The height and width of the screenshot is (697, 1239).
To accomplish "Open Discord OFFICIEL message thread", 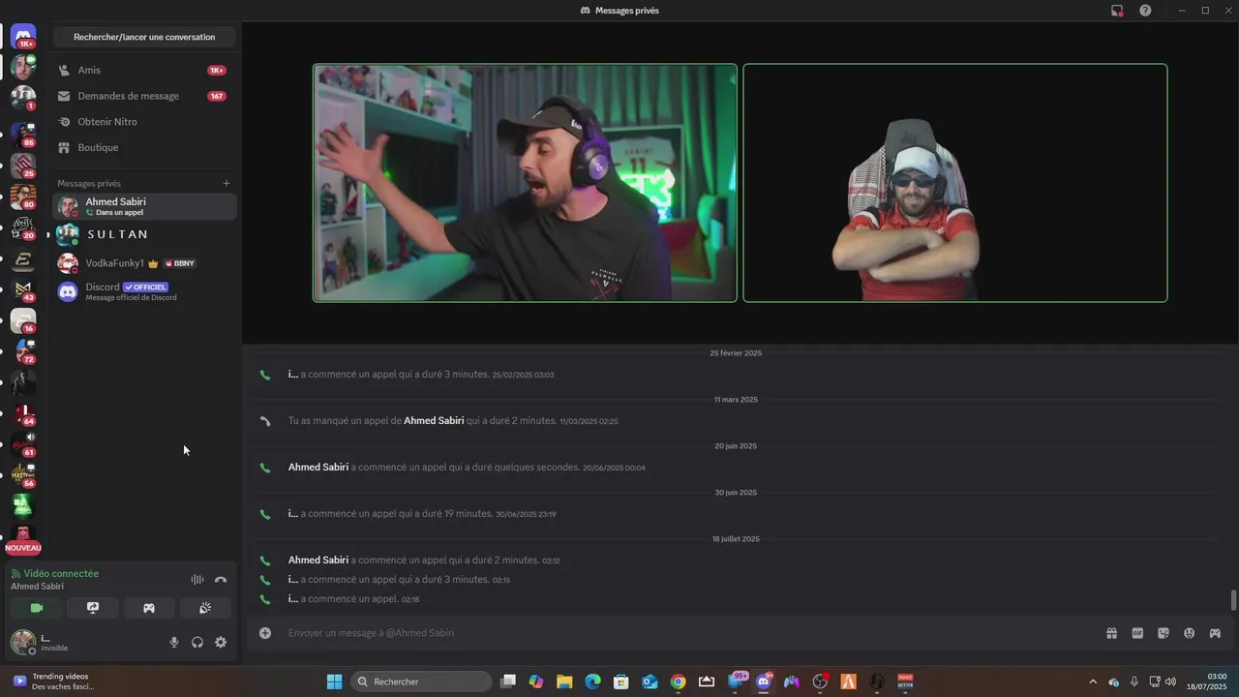I will coord(144,291).
